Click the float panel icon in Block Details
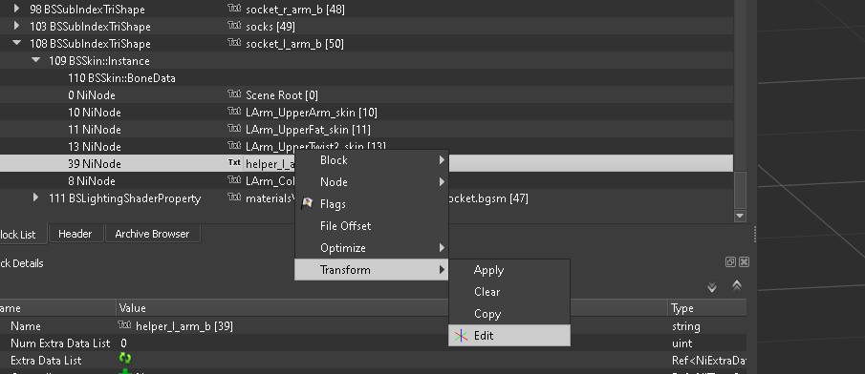The image size is (865, 374). click(730, 262)
